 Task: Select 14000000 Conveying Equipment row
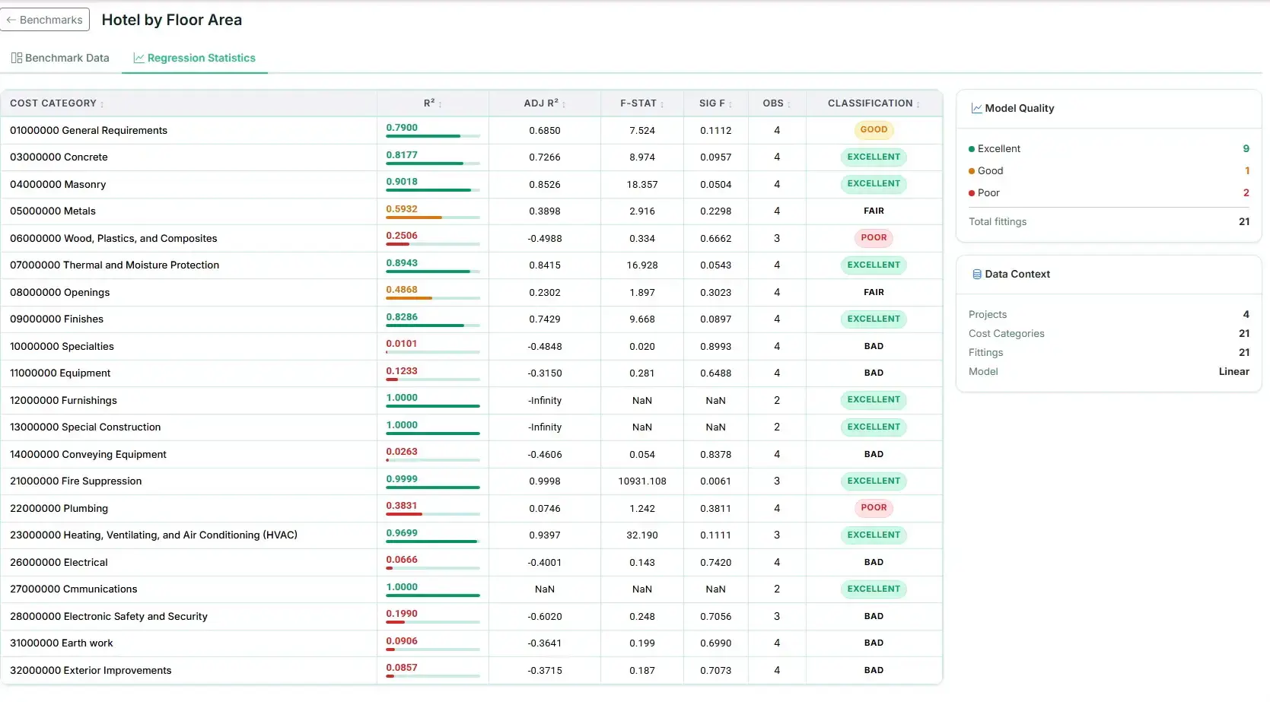pyautogui.click(x=472, y=454)
